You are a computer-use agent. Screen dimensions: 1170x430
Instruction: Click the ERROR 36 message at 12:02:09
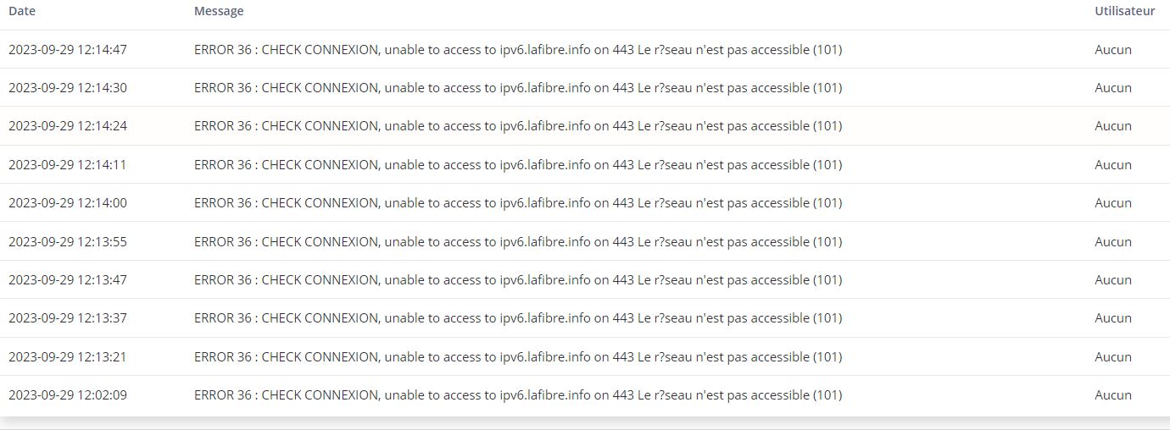click(x=518, y=394)
